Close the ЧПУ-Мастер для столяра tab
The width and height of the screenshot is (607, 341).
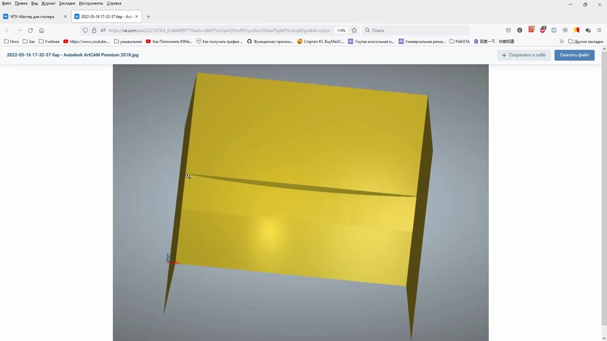(x=65, y=17)
